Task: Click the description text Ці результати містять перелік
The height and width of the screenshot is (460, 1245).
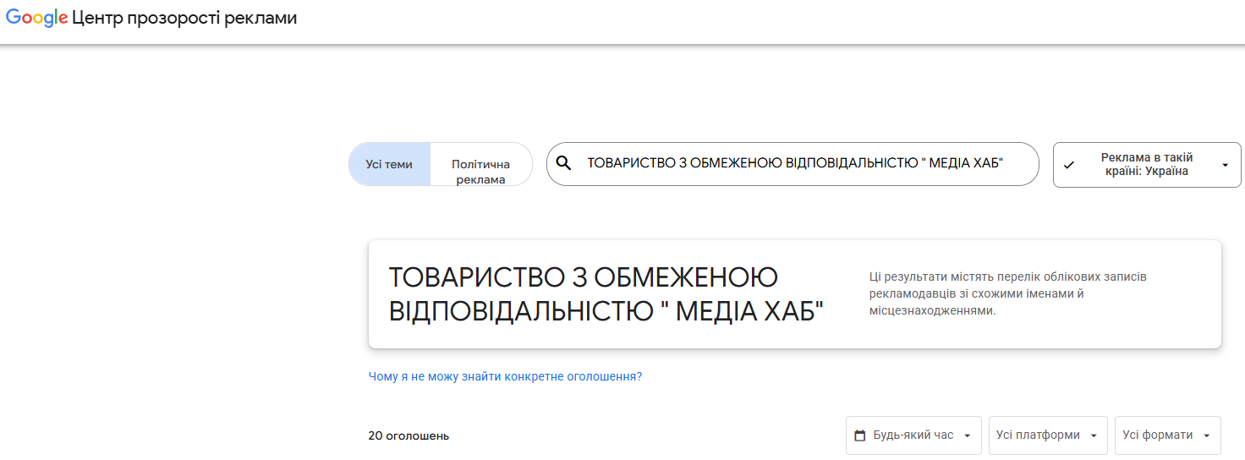Action: coord(1007,293)
